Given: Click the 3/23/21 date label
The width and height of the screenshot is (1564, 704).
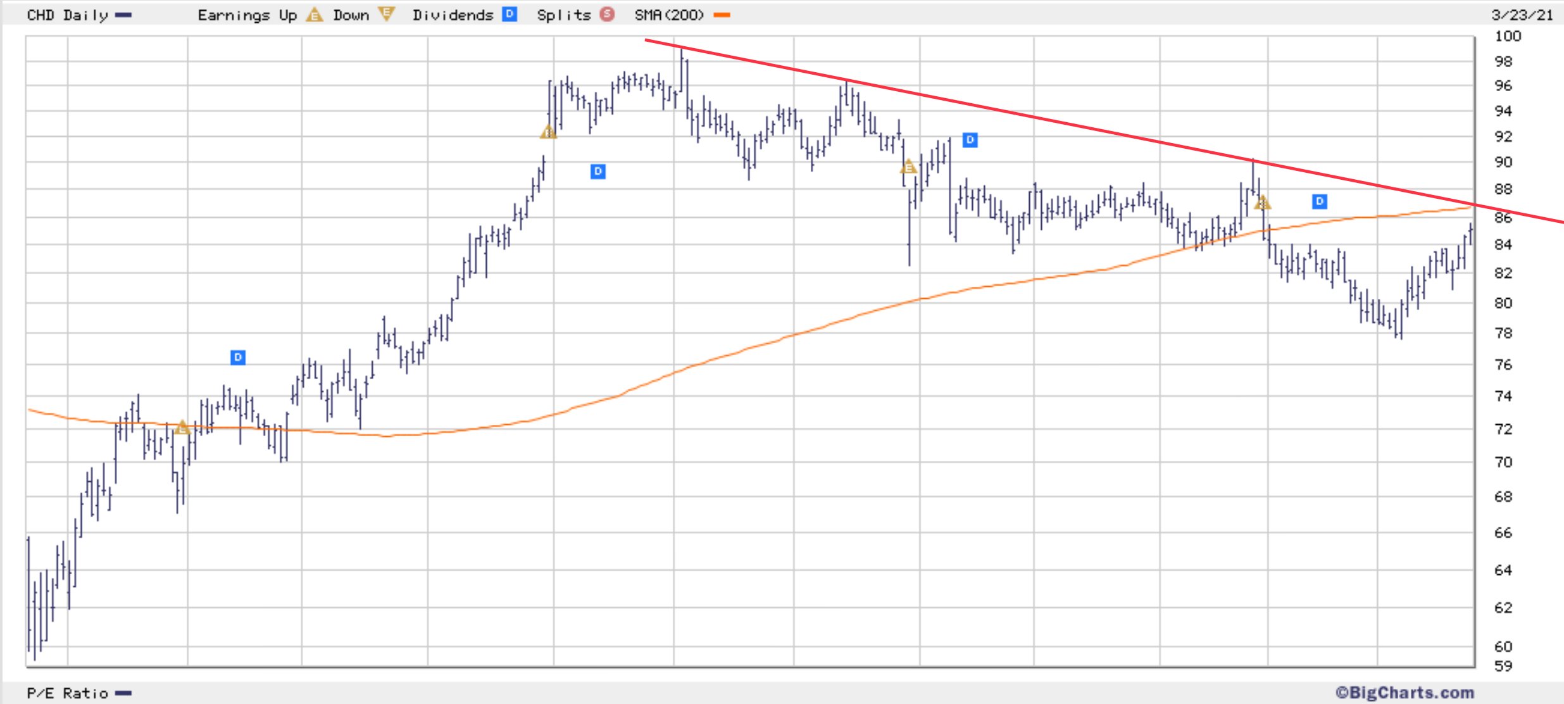Looking at the screenshot, I should (1522, 15).
